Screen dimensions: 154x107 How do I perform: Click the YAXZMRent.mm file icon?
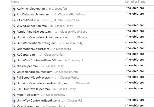point(14,20)
